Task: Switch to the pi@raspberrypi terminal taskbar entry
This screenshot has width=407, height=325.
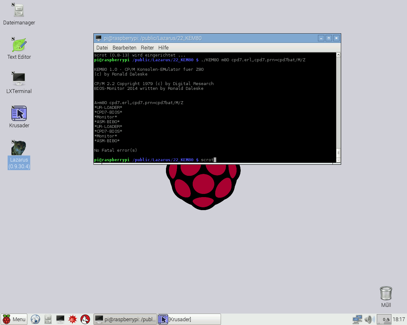Action: [x=125, y=319]
